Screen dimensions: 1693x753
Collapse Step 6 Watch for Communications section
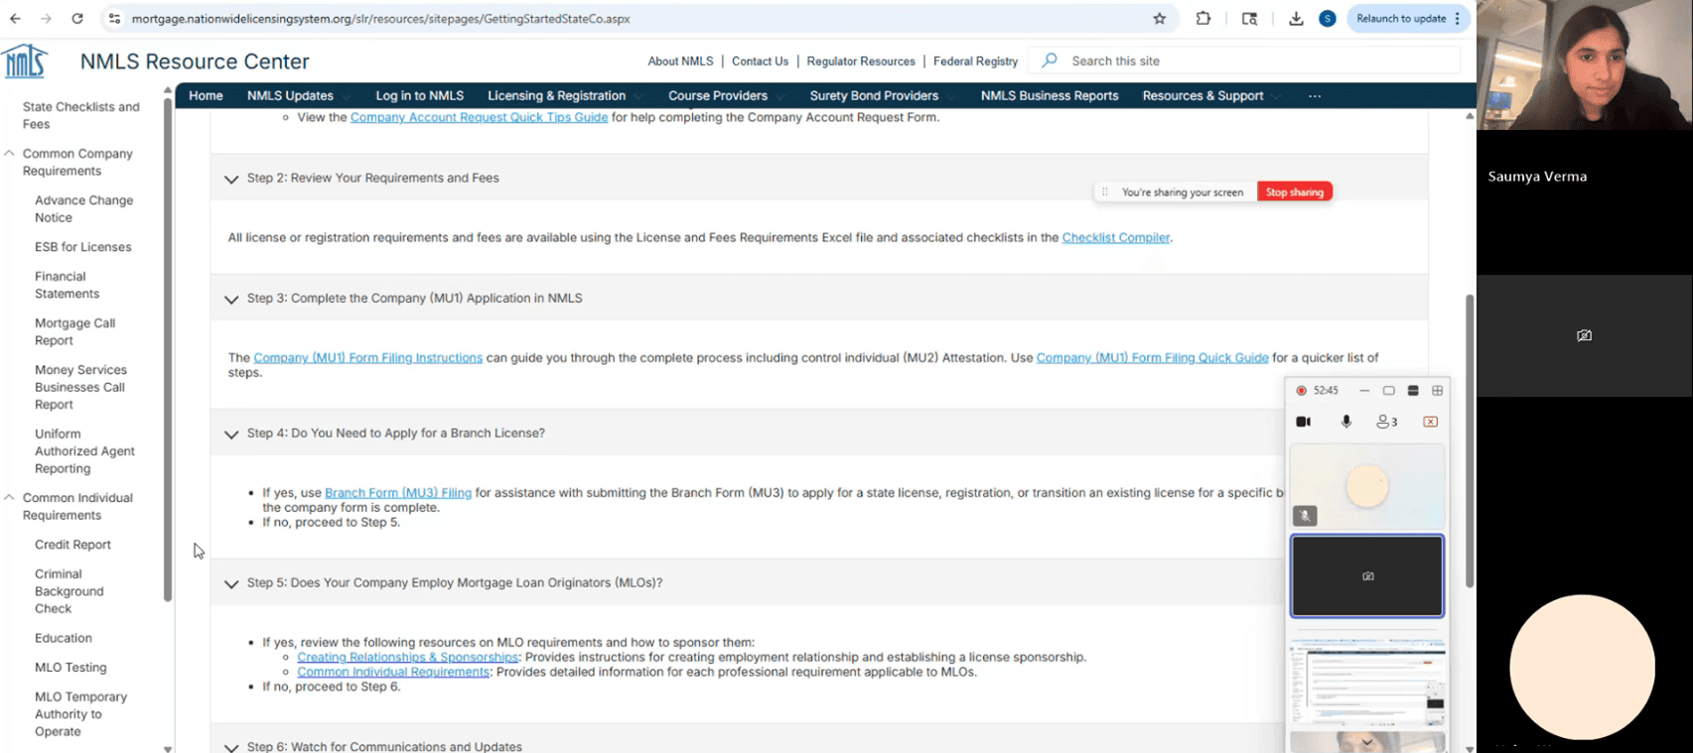point(231,747)
